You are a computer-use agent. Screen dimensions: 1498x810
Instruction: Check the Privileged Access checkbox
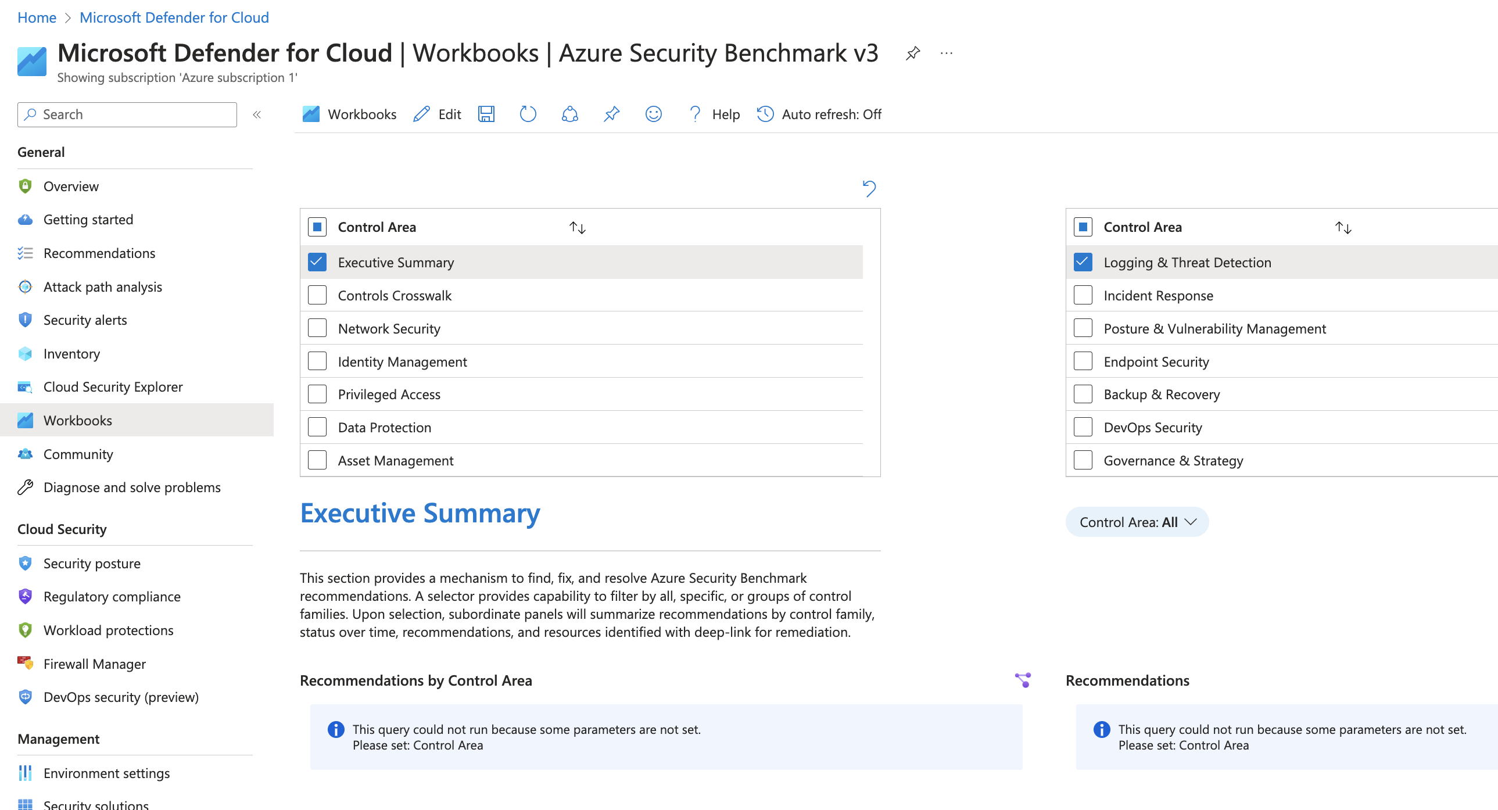[317, 394]
